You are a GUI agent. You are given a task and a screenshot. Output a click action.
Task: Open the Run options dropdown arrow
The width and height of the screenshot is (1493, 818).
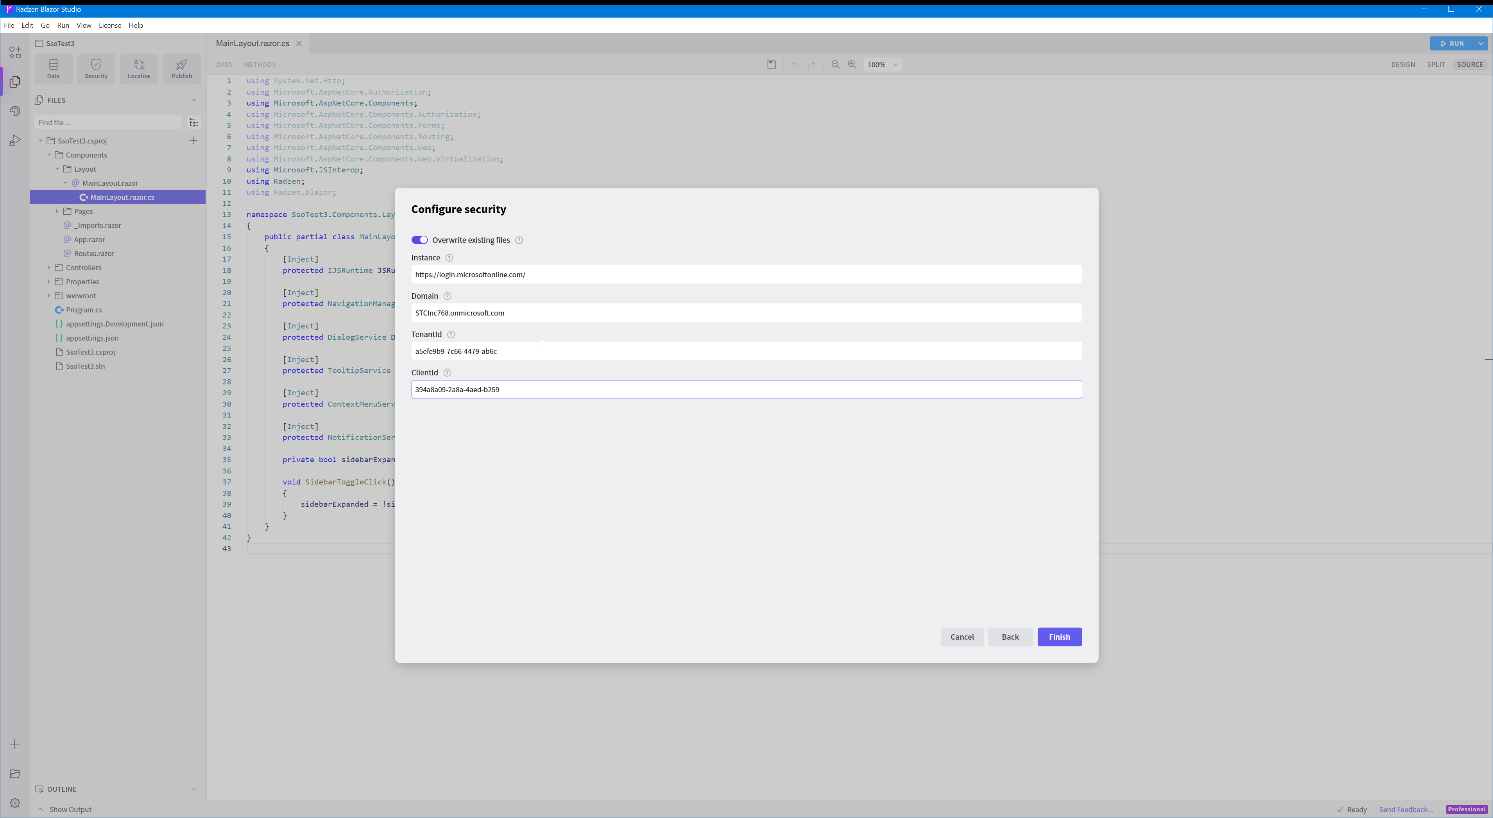click(1481, 43)
